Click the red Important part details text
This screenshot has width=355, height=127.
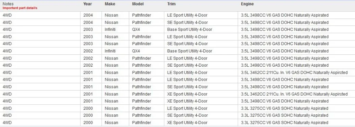pos(20,8)
